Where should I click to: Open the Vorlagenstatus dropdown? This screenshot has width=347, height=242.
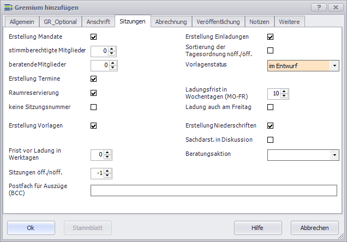pos(334,66)
